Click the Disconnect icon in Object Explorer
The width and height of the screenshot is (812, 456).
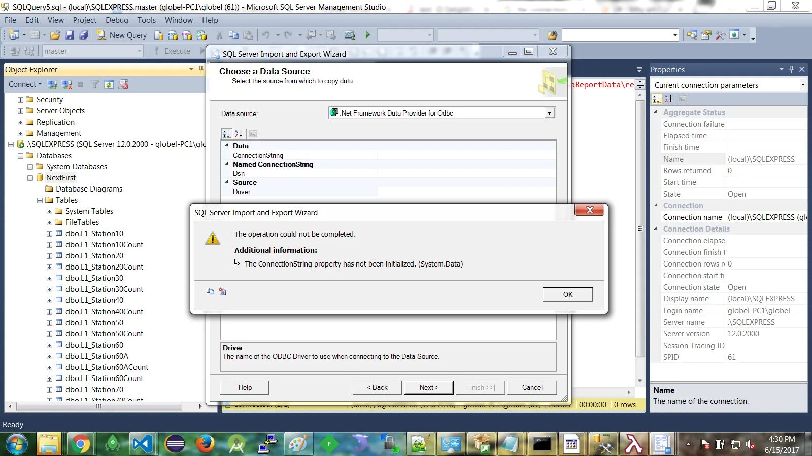click(66, 84)
